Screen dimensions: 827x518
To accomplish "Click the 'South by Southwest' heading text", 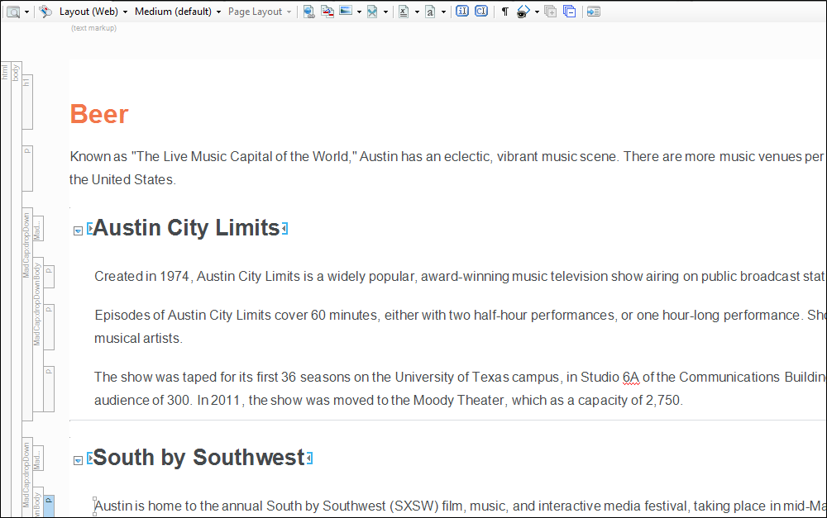I will pyautogui.click(x=199, y=458).
